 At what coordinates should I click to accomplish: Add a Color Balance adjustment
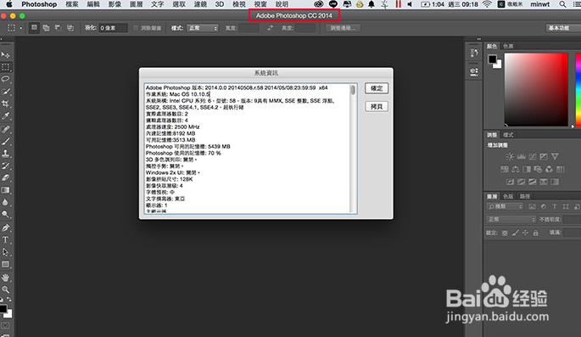[516, 169]
